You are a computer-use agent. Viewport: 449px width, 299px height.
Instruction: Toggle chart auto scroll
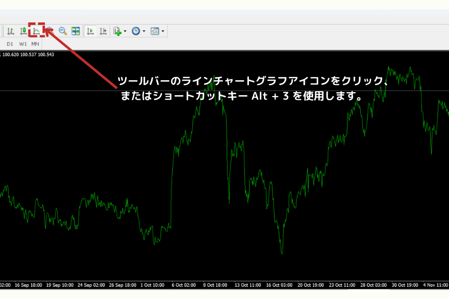[90, 31]
